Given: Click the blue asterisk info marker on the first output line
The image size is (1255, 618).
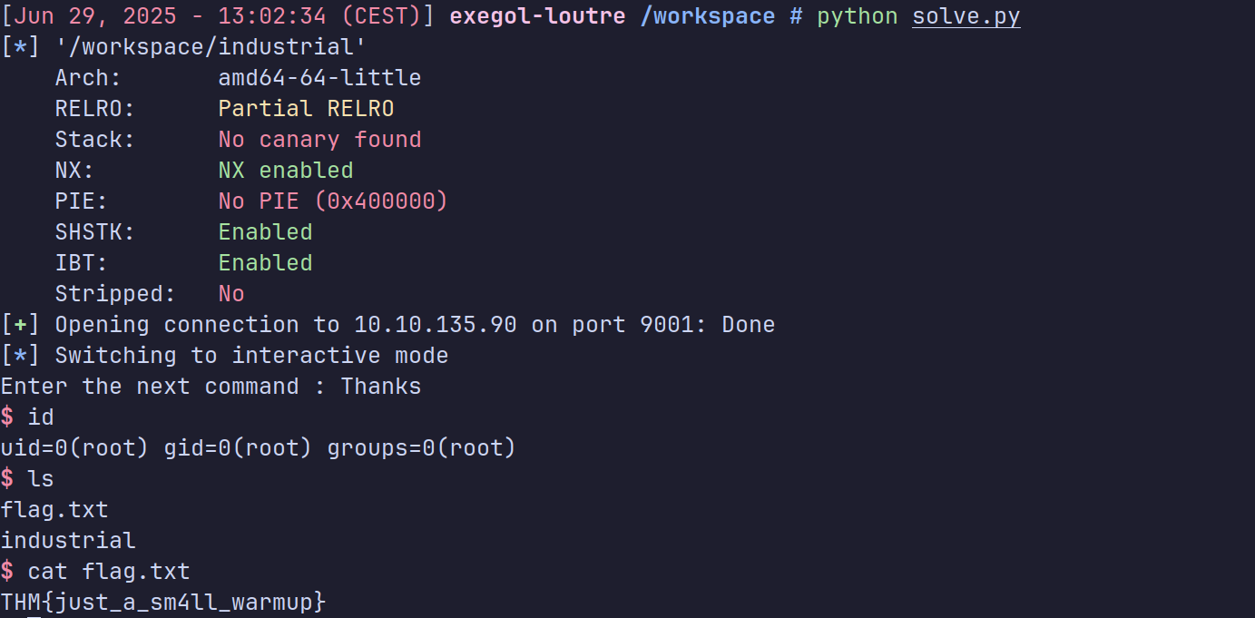Looking at the screenshot, I should pos(20,47).
